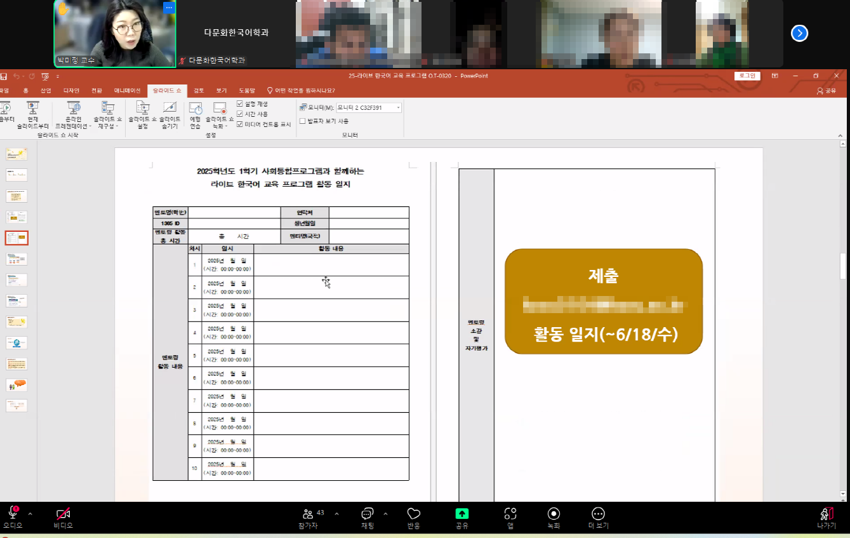Expand 온라인 프레젠테이션 dropdown
Image resolution: width=850 pixels, height=538 pixels.
[72, 116]
